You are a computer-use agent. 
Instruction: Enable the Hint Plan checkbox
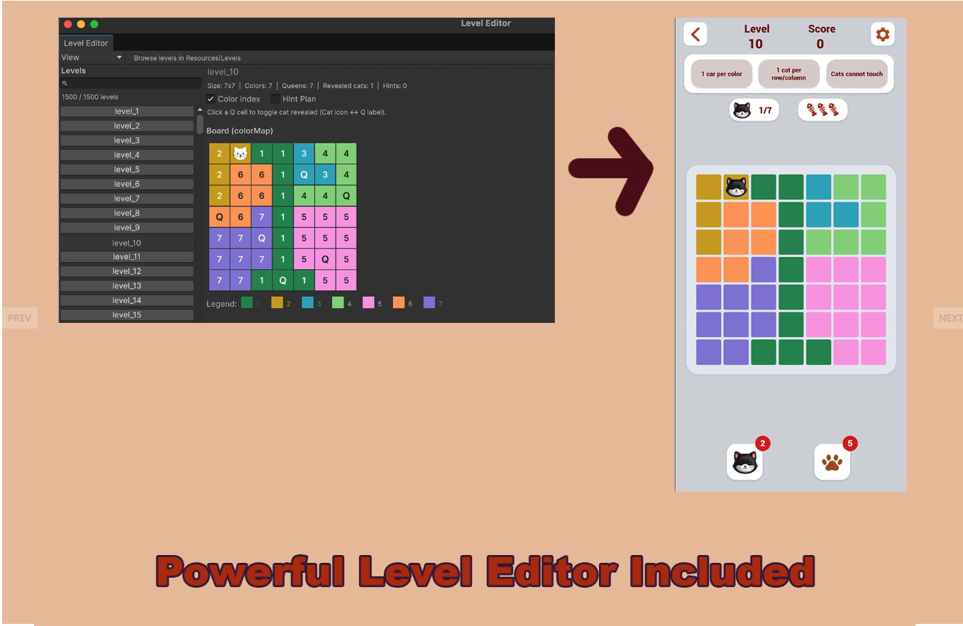point(275,99)
